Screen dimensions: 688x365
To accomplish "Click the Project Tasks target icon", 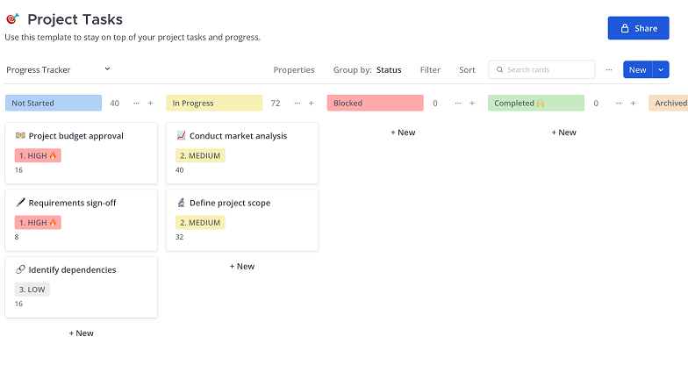I will click(x=12, y=19).
